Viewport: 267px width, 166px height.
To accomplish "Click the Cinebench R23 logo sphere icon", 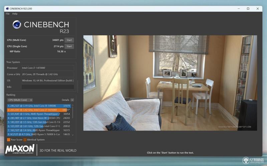I will 17,24.
